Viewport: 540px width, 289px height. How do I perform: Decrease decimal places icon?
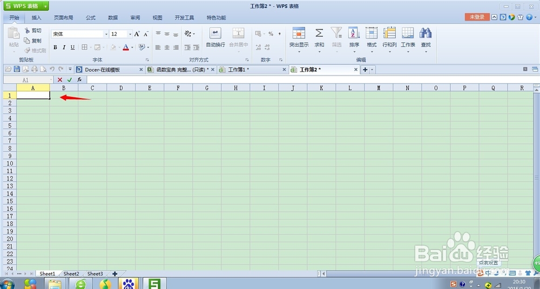pyautogui.click(x=267, y=47)
